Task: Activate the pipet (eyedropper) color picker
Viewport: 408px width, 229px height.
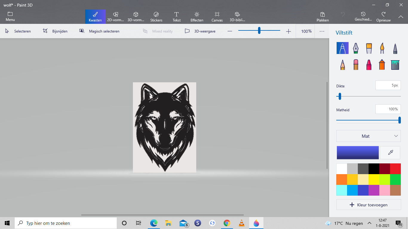Action: point(390,152)
